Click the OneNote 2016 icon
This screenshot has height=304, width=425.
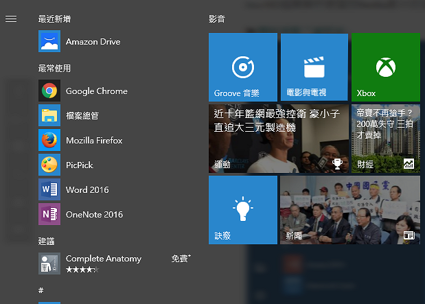(x=49, y=214)
